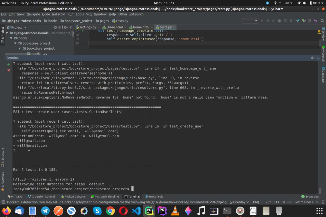Image resolution: width=326 pixels, height=217 pixels.
Task: Collapse first bookstore_project folder
Action: coord(16,43)
